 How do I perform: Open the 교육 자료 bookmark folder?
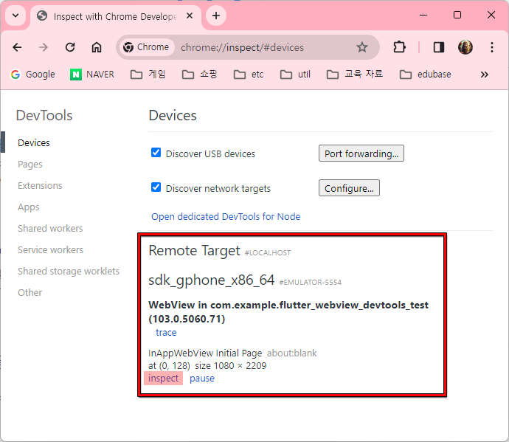point(355,75)
